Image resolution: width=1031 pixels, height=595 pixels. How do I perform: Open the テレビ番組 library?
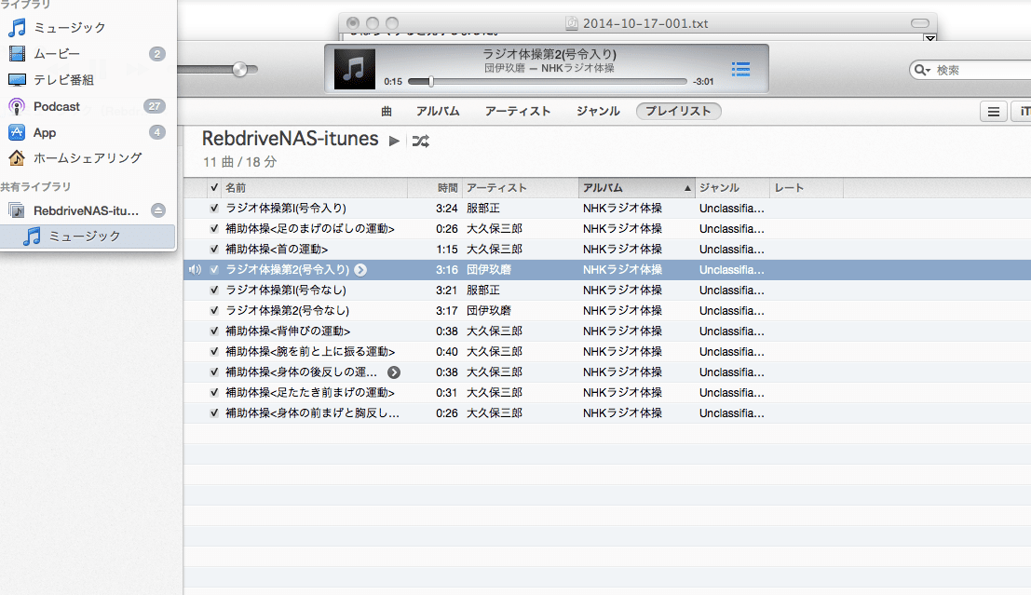click(x=63, y=80)
